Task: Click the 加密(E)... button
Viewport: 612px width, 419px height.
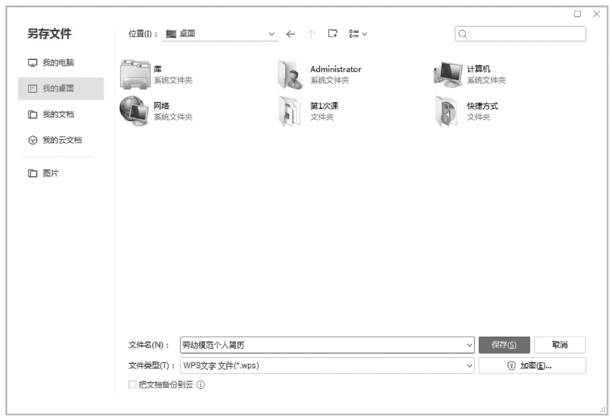Action: point(532,366)
